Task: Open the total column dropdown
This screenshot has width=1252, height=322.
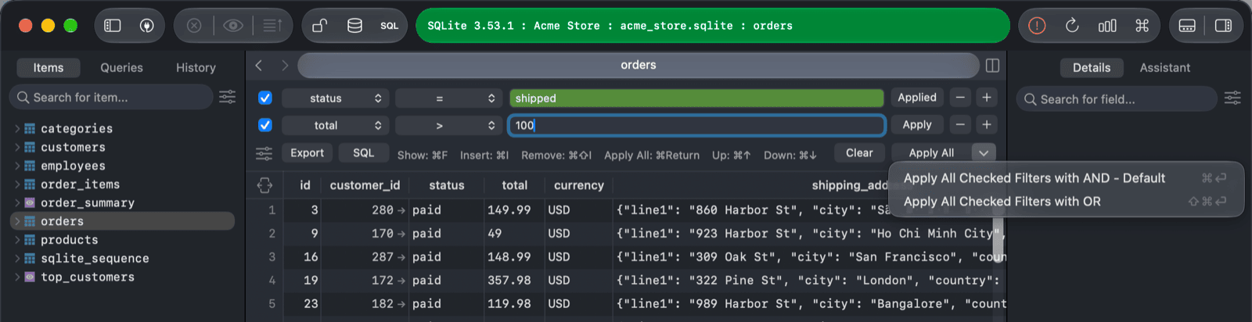Action: tap(335, 126)
